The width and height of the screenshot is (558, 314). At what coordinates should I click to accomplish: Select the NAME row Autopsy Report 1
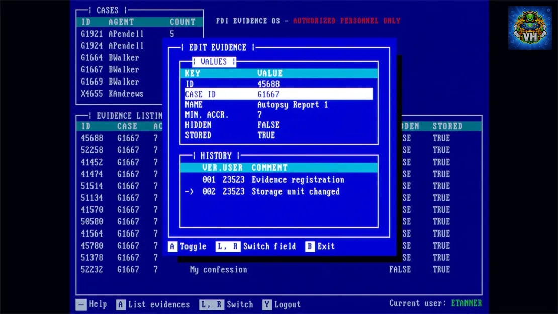278,105
